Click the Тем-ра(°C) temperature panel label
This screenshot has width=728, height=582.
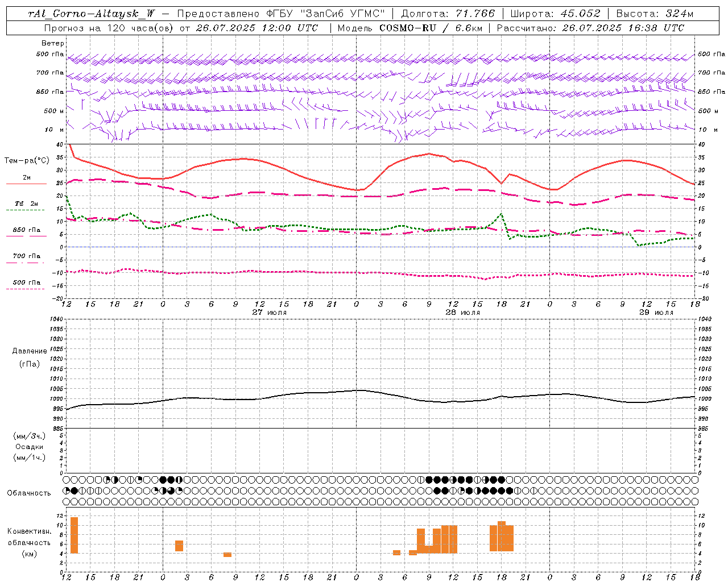pos(27,161)
